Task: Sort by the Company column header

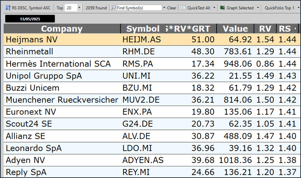Action: click(62, 29)
